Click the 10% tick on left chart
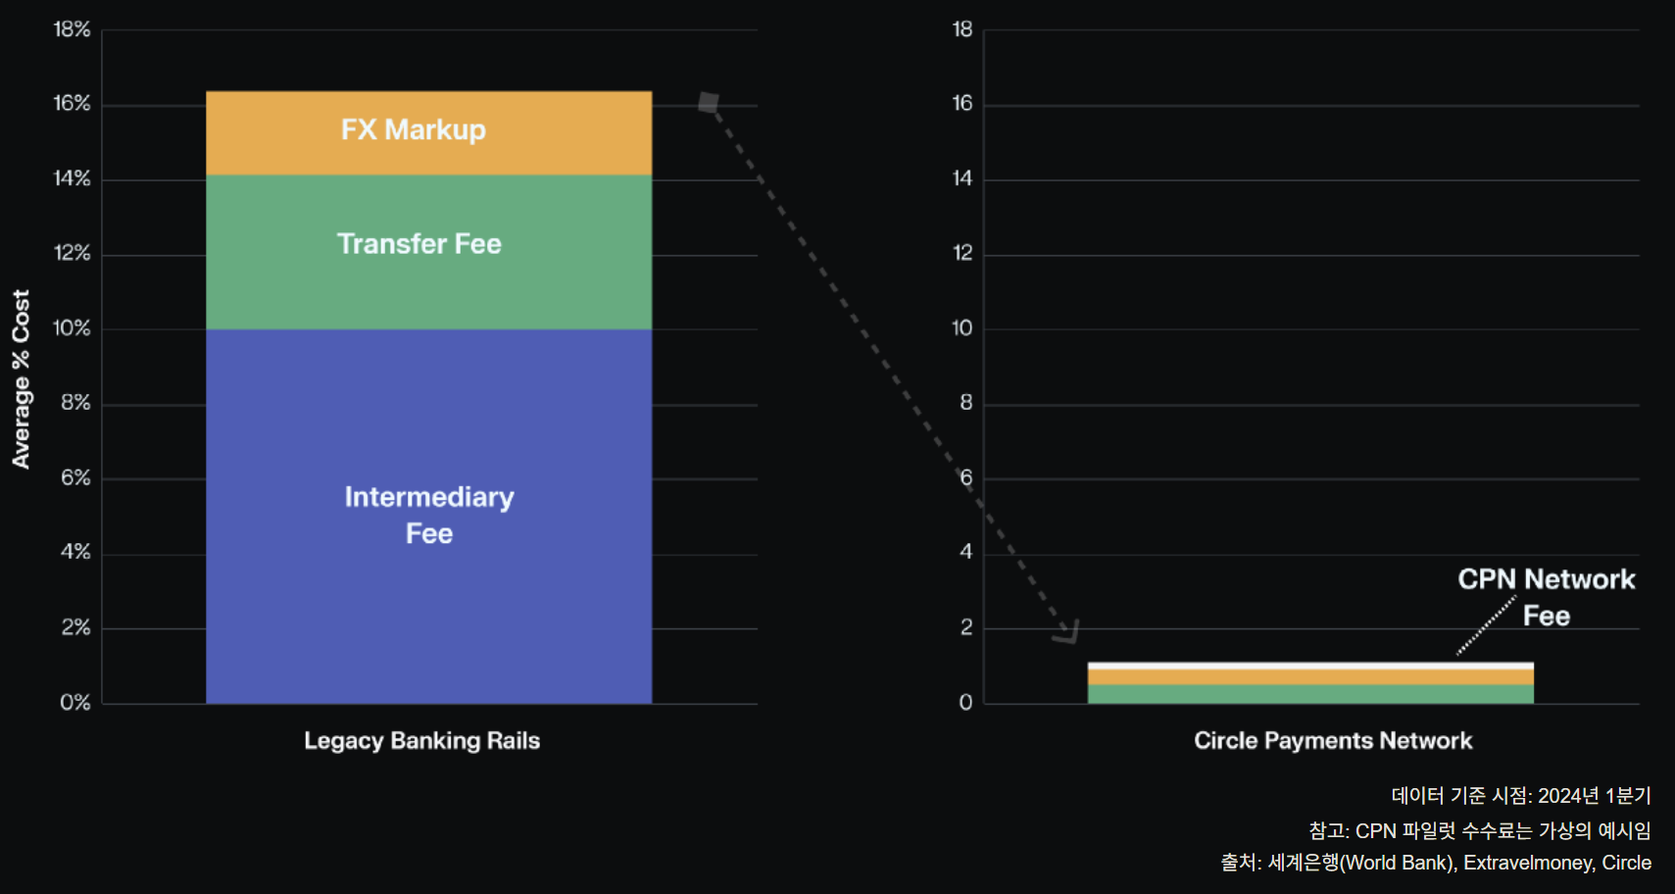The image size is (1675, 894). click(x=72, y=327)
